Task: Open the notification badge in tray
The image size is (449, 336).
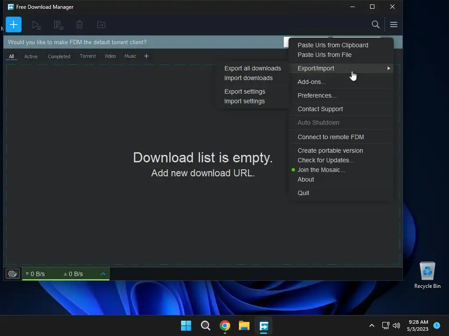Action: [x=437, y=325]
